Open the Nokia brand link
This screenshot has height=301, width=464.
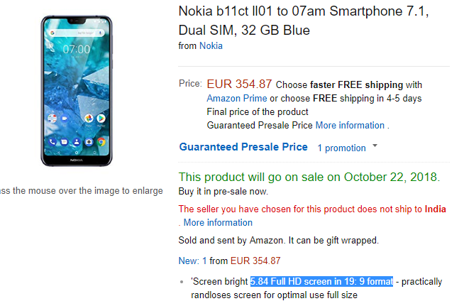[211, 45]
